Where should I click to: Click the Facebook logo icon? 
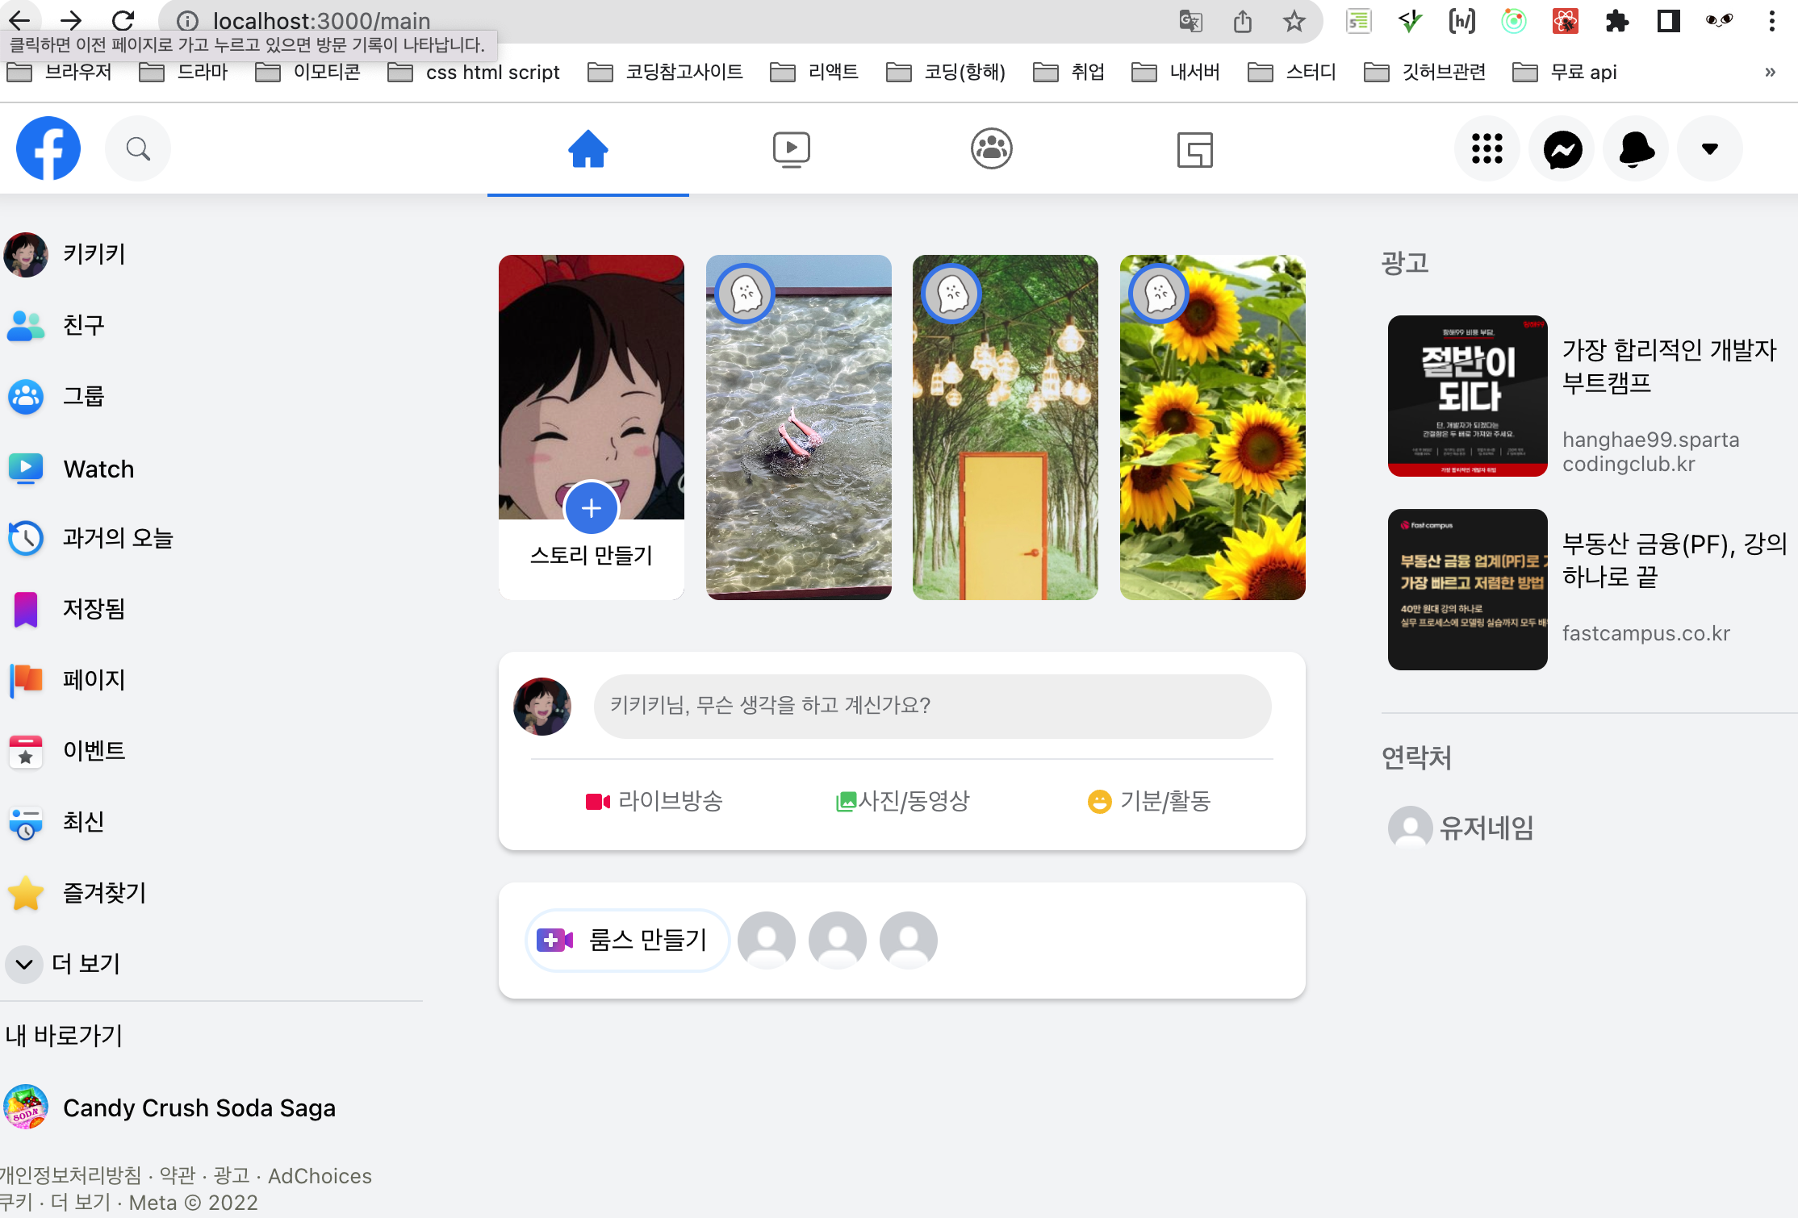48,148
